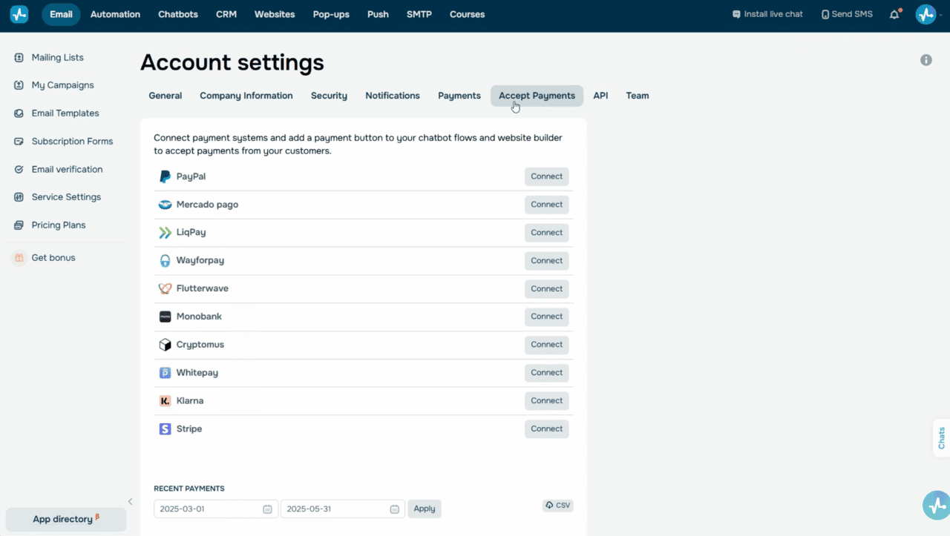Viewport: 950px width, 536px height.
Task: Click Apply for recent payments dates
Action: [425, 509]
